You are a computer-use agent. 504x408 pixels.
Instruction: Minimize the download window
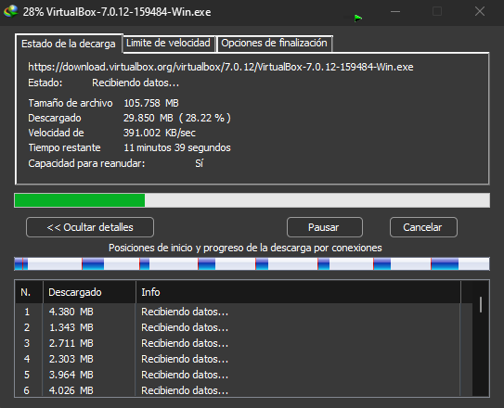[x=395, y=12]
